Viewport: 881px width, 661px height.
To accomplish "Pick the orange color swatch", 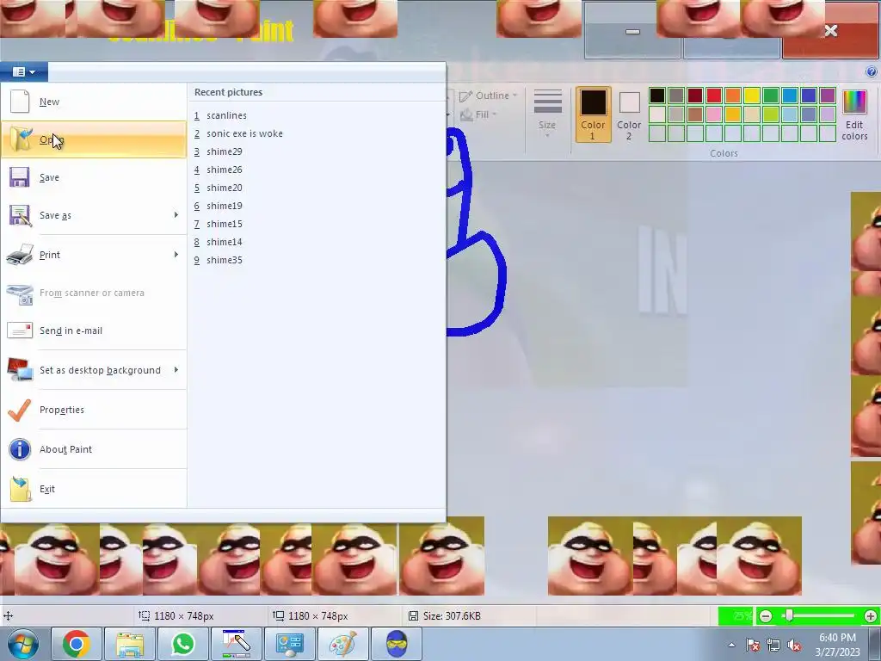I will click(x=733, y=96).
